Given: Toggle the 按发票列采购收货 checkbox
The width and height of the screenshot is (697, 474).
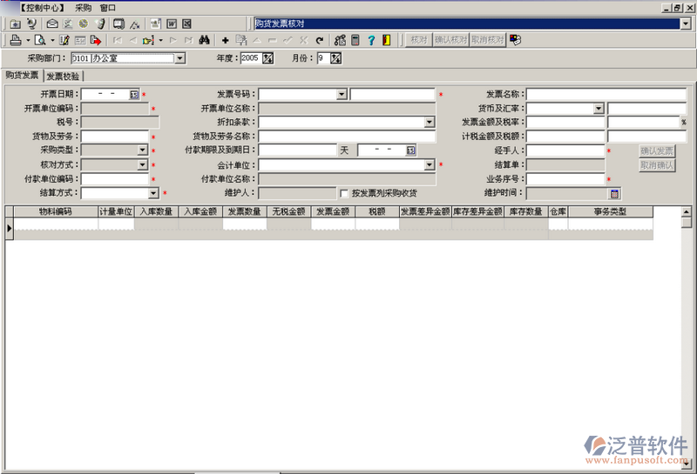Looking at the screenshot, I should click(344, 192).
